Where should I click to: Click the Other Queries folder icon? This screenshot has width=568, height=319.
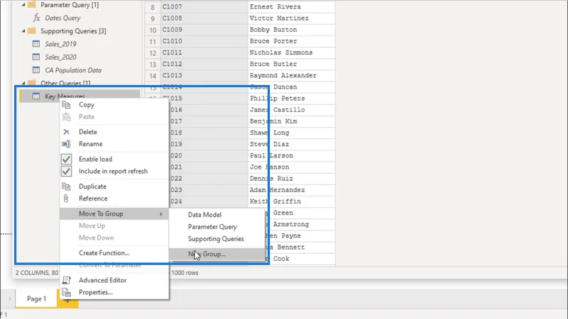[x=32, y=83]
